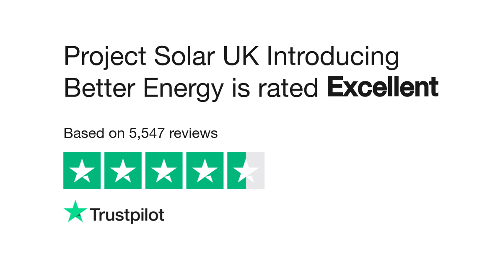Click the "Based on 5,547 reviews" text
503x263 pixels.
tap(140, 133)
